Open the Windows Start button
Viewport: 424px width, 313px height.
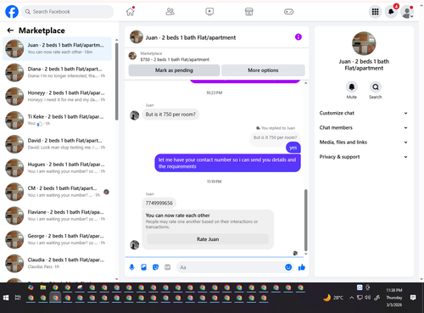click(x=6, y=298)
